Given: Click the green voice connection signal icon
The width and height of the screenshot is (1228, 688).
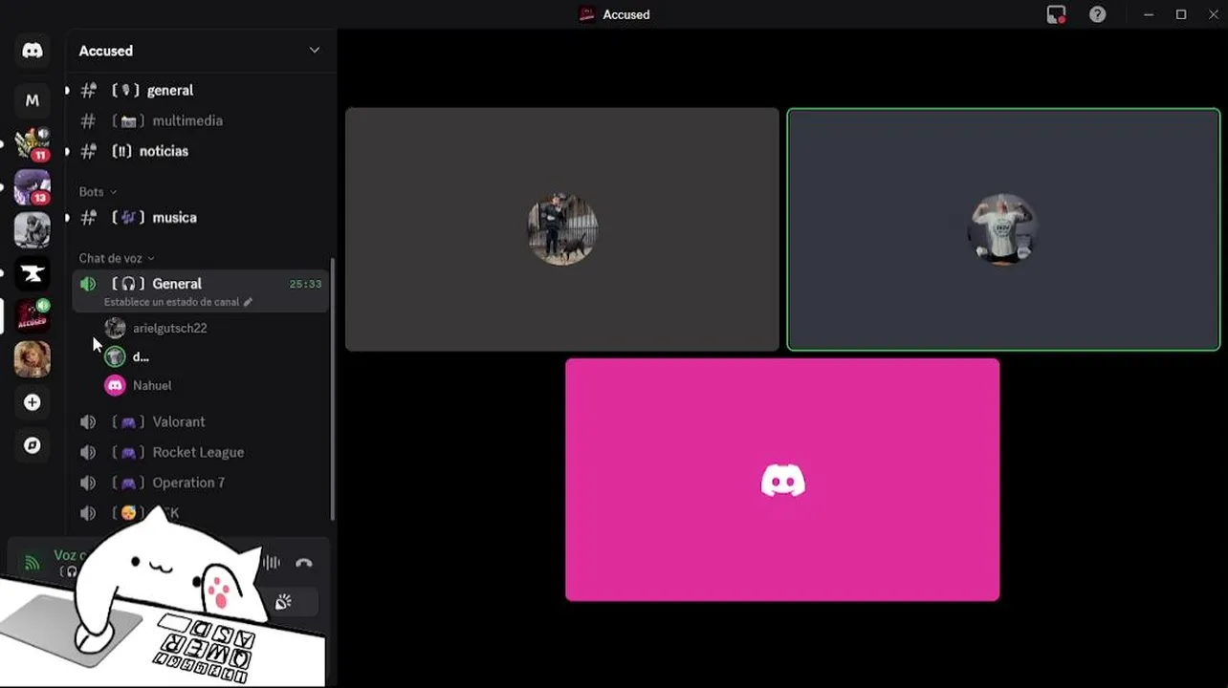Looking at the screenshot, I should pos(33,563).
